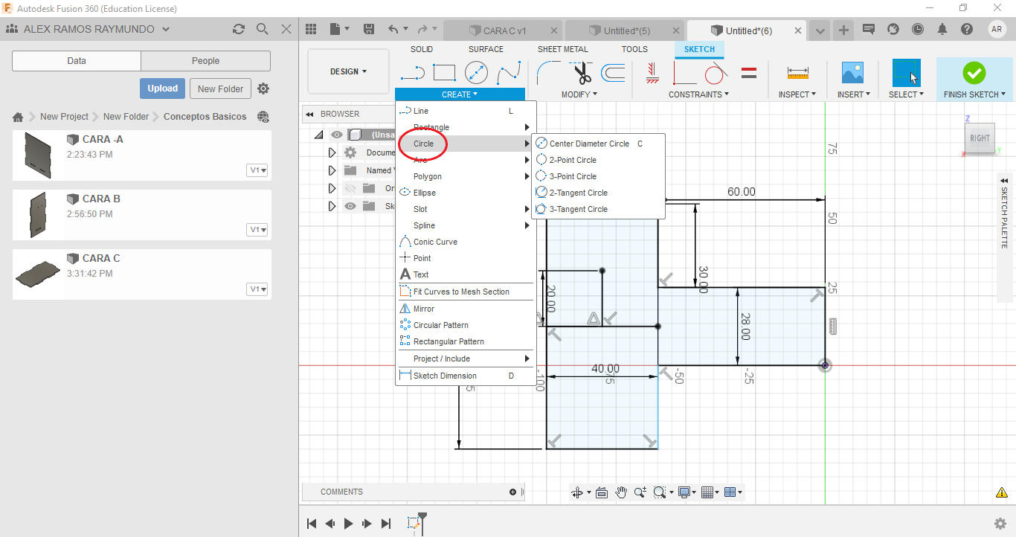Select the 2-Point Rectangle toolbar icon

pos(444,72)
